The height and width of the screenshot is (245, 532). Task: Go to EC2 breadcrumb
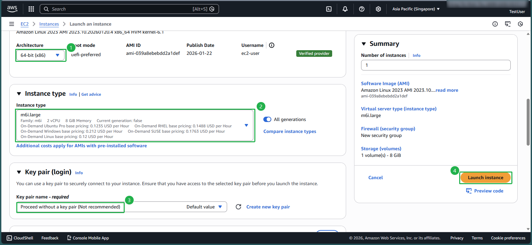tap(25, 24)
